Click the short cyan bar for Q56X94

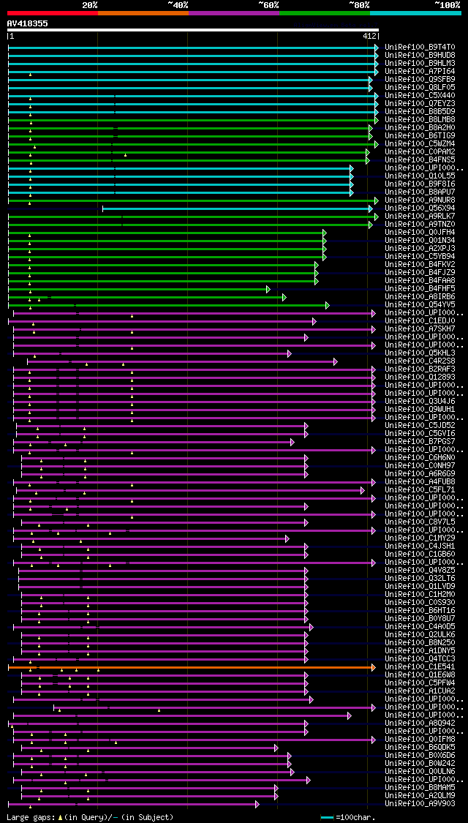coord(237,209)
